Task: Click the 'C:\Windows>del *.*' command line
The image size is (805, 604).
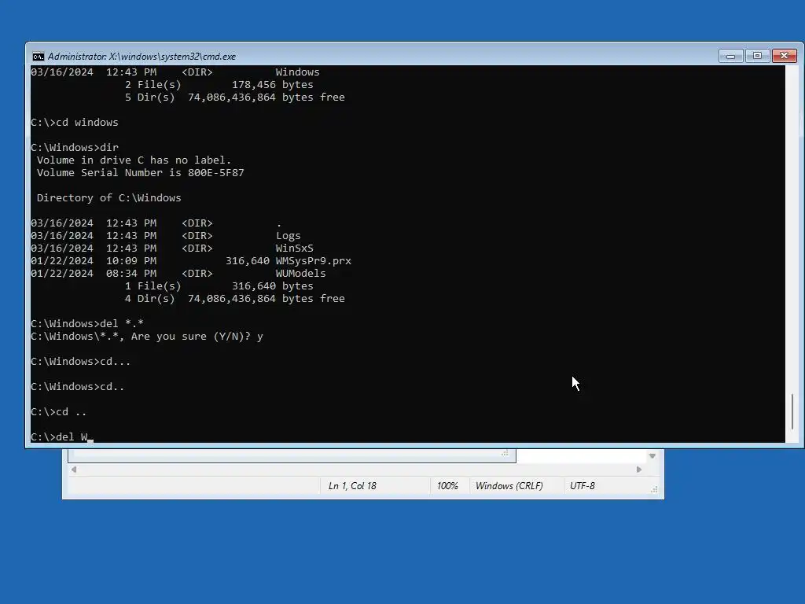Action: (x=87, y=323)
